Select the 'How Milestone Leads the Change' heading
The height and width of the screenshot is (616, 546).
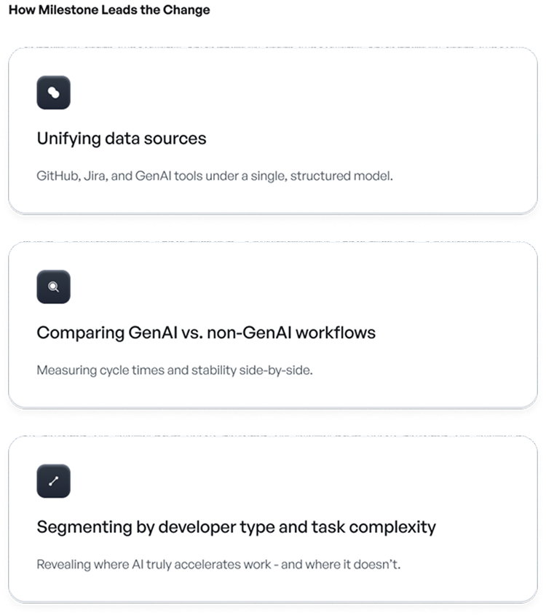[109, 10]
